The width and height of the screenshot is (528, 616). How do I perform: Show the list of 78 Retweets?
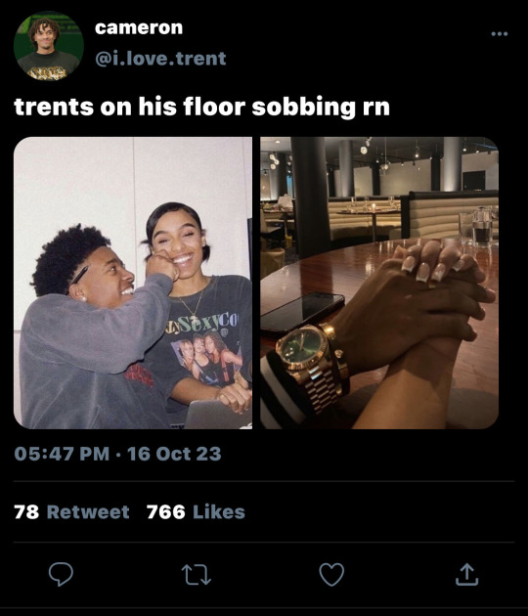(71, 512)
